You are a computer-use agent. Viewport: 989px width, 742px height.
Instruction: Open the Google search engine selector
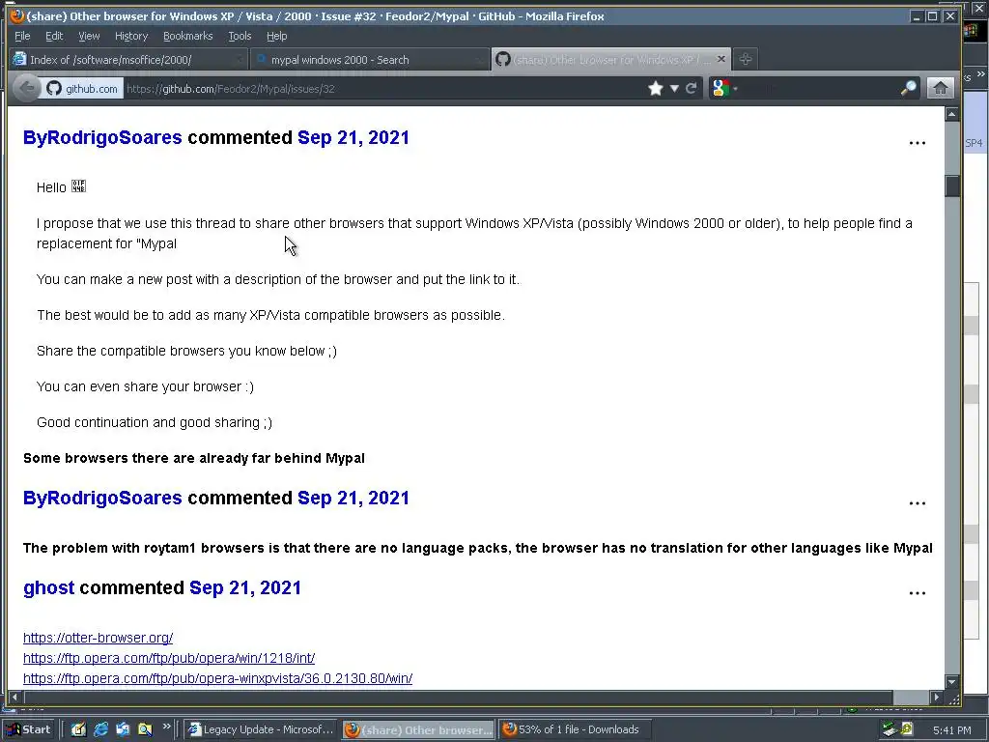(724, 88)
